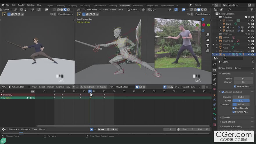This screenshot has width=256, height=144.
Task: Click the Stash button
Action: pos(101,87)
